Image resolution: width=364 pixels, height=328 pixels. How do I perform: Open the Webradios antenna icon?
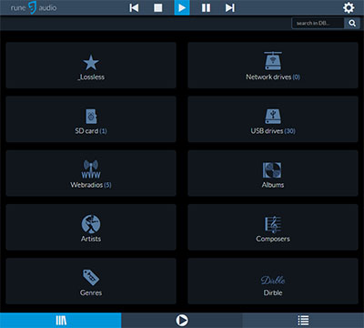pos(91,169)
